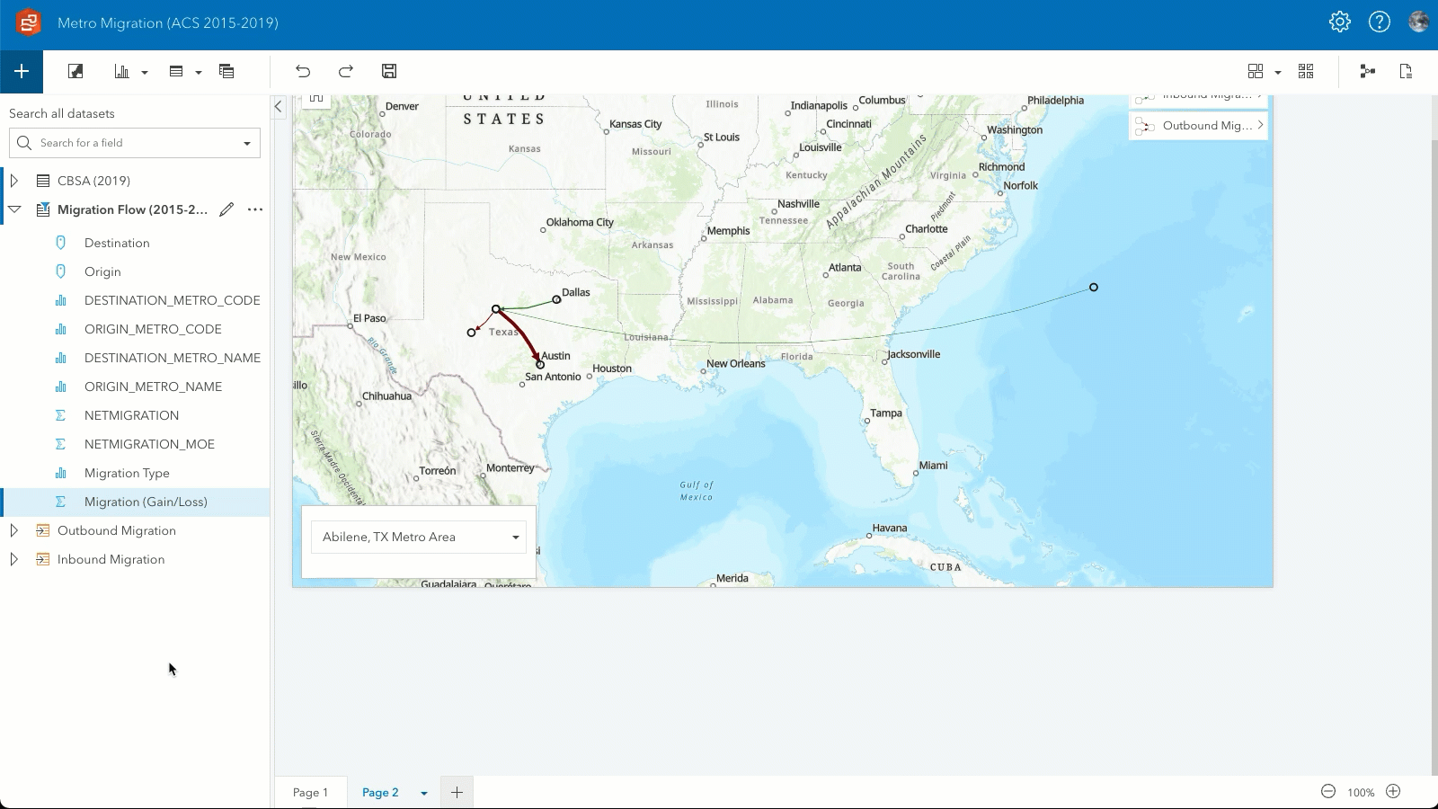Open the Abilene, TX Metro Area dropdown
Viewport: 1438px width, 809px height.
pos(419,538)
